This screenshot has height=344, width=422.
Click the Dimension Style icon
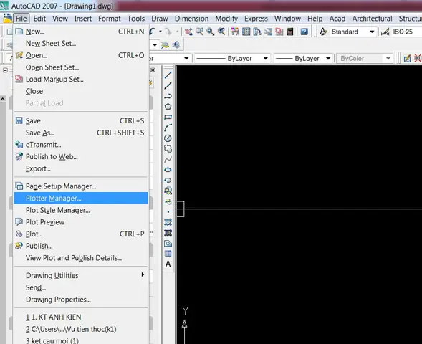click(385, 32)
